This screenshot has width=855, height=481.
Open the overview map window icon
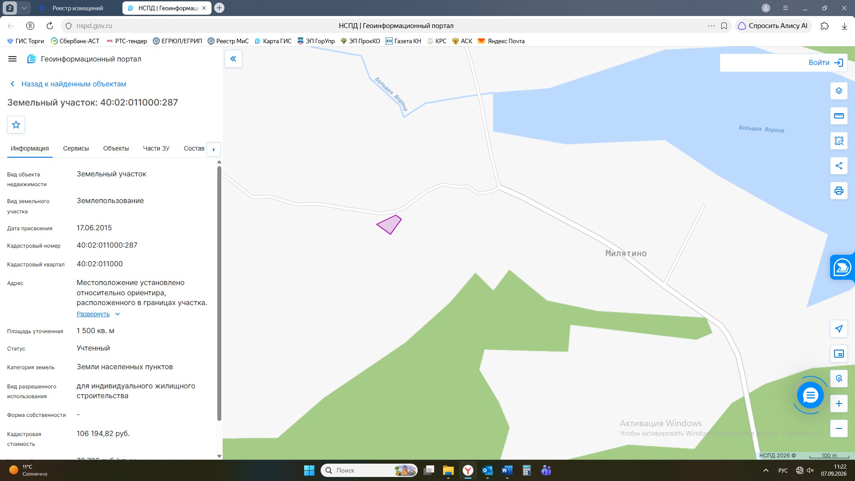pyautogui.click(x=839, y=354)
